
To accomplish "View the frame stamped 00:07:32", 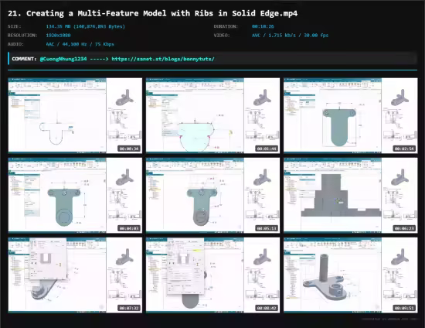I will [75, 275].
